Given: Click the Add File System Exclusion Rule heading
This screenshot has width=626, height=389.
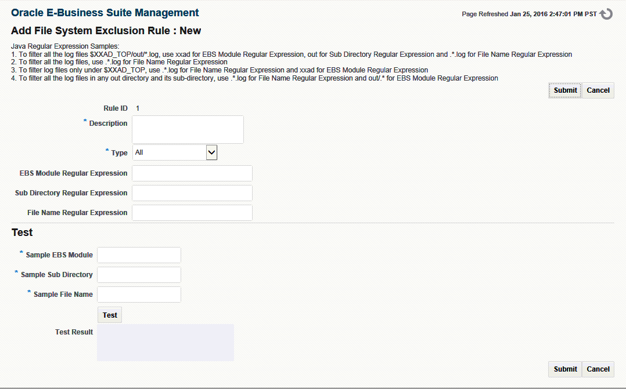Looking at the screenshot, I should click(106, 31).
